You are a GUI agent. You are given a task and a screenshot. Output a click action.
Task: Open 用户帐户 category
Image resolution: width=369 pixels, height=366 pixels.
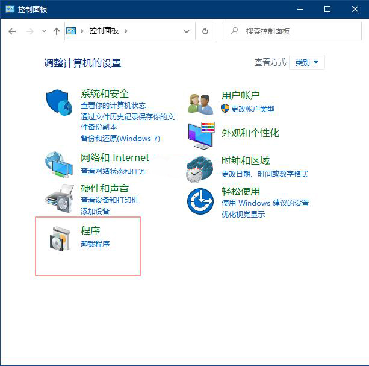(x=241, y=95)
